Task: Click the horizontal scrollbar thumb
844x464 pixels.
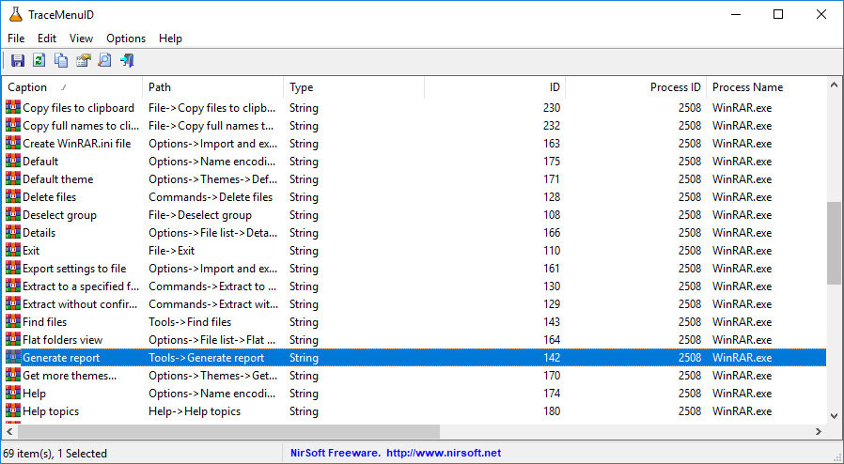Action: pos(228,431)
